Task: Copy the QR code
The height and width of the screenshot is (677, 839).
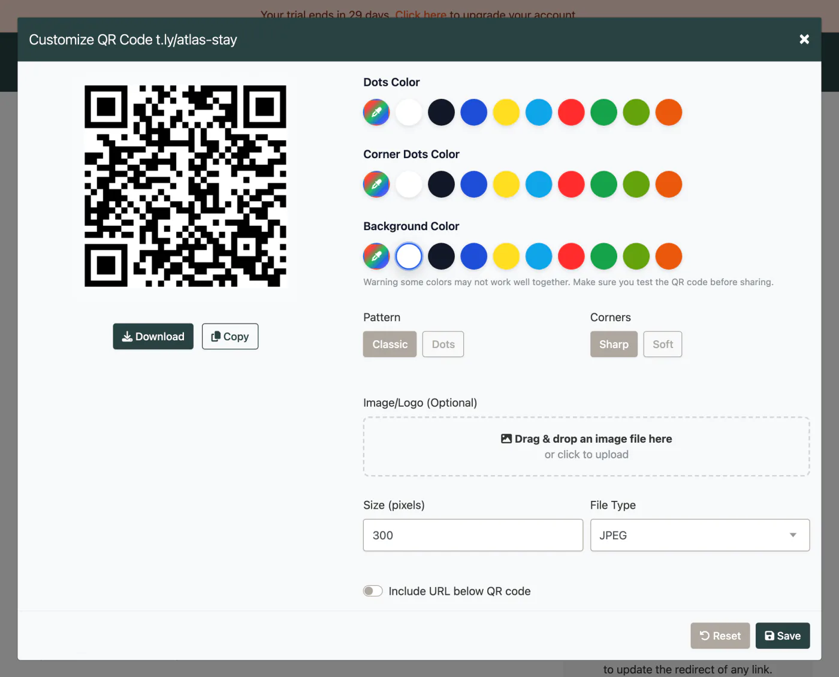Action: pos(230,337)
